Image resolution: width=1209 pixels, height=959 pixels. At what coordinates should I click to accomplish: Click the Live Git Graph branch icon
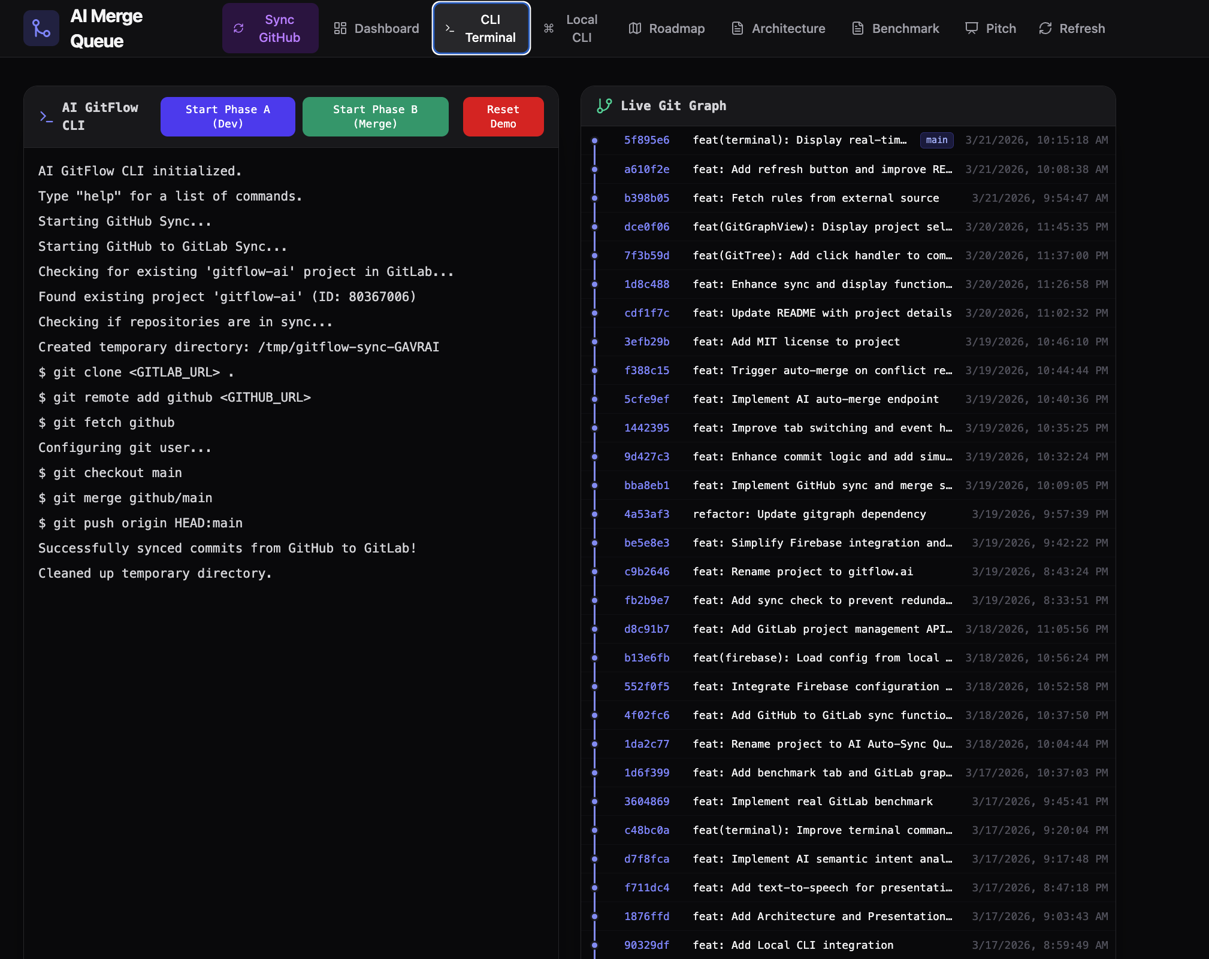point(604,106)
